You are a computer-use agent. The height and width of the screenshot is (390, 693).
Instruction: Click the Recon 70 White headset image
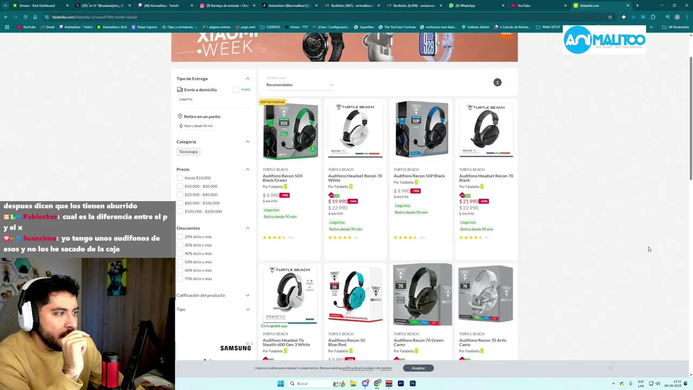(355, 131)
